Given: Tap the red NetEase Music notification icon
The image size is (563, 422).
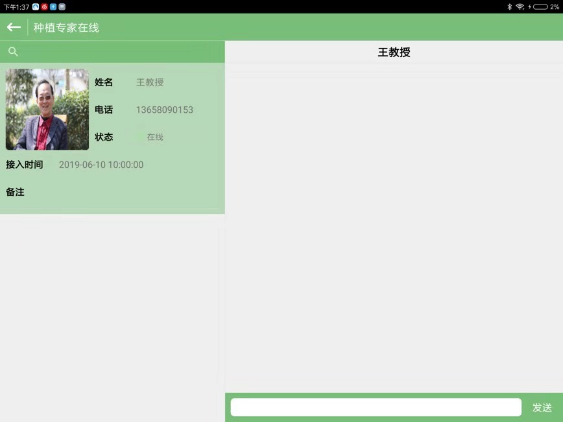Looking at the screenshot, I should tap(45, 6).
